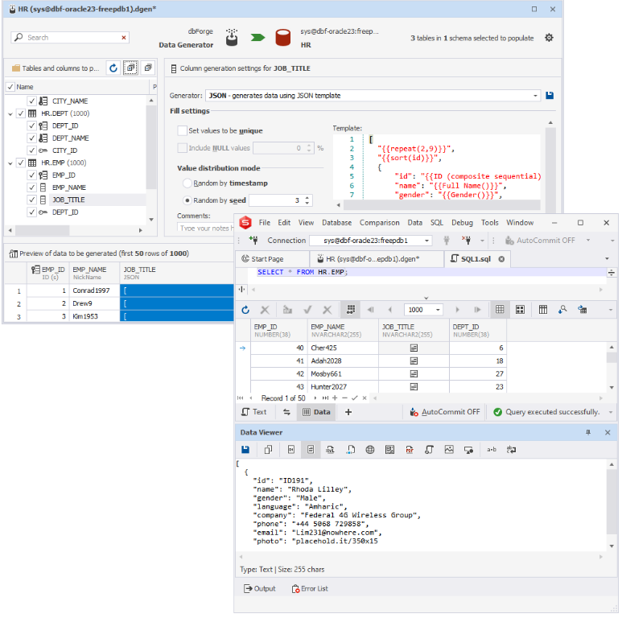
Task: Select text view icon in Data Viewer
Action: 311,450
